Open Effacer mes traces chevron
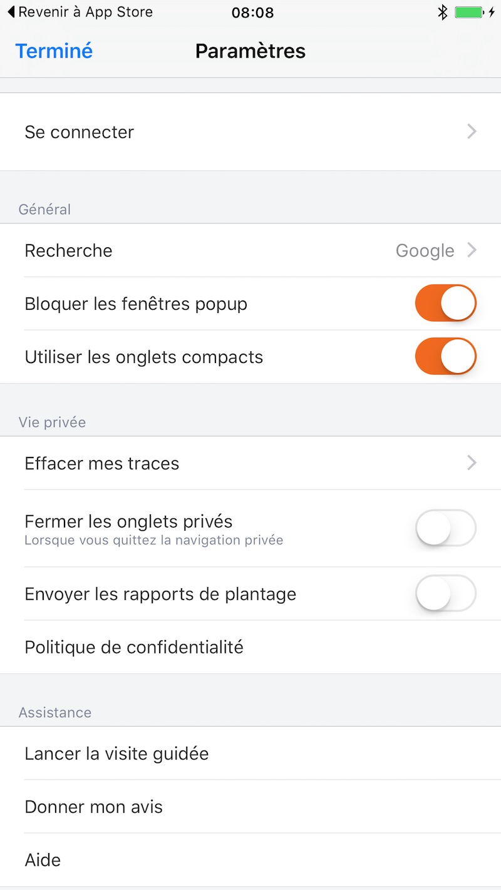Image resolution: width=501 pixels, height=890 pixels. [472, 463]
